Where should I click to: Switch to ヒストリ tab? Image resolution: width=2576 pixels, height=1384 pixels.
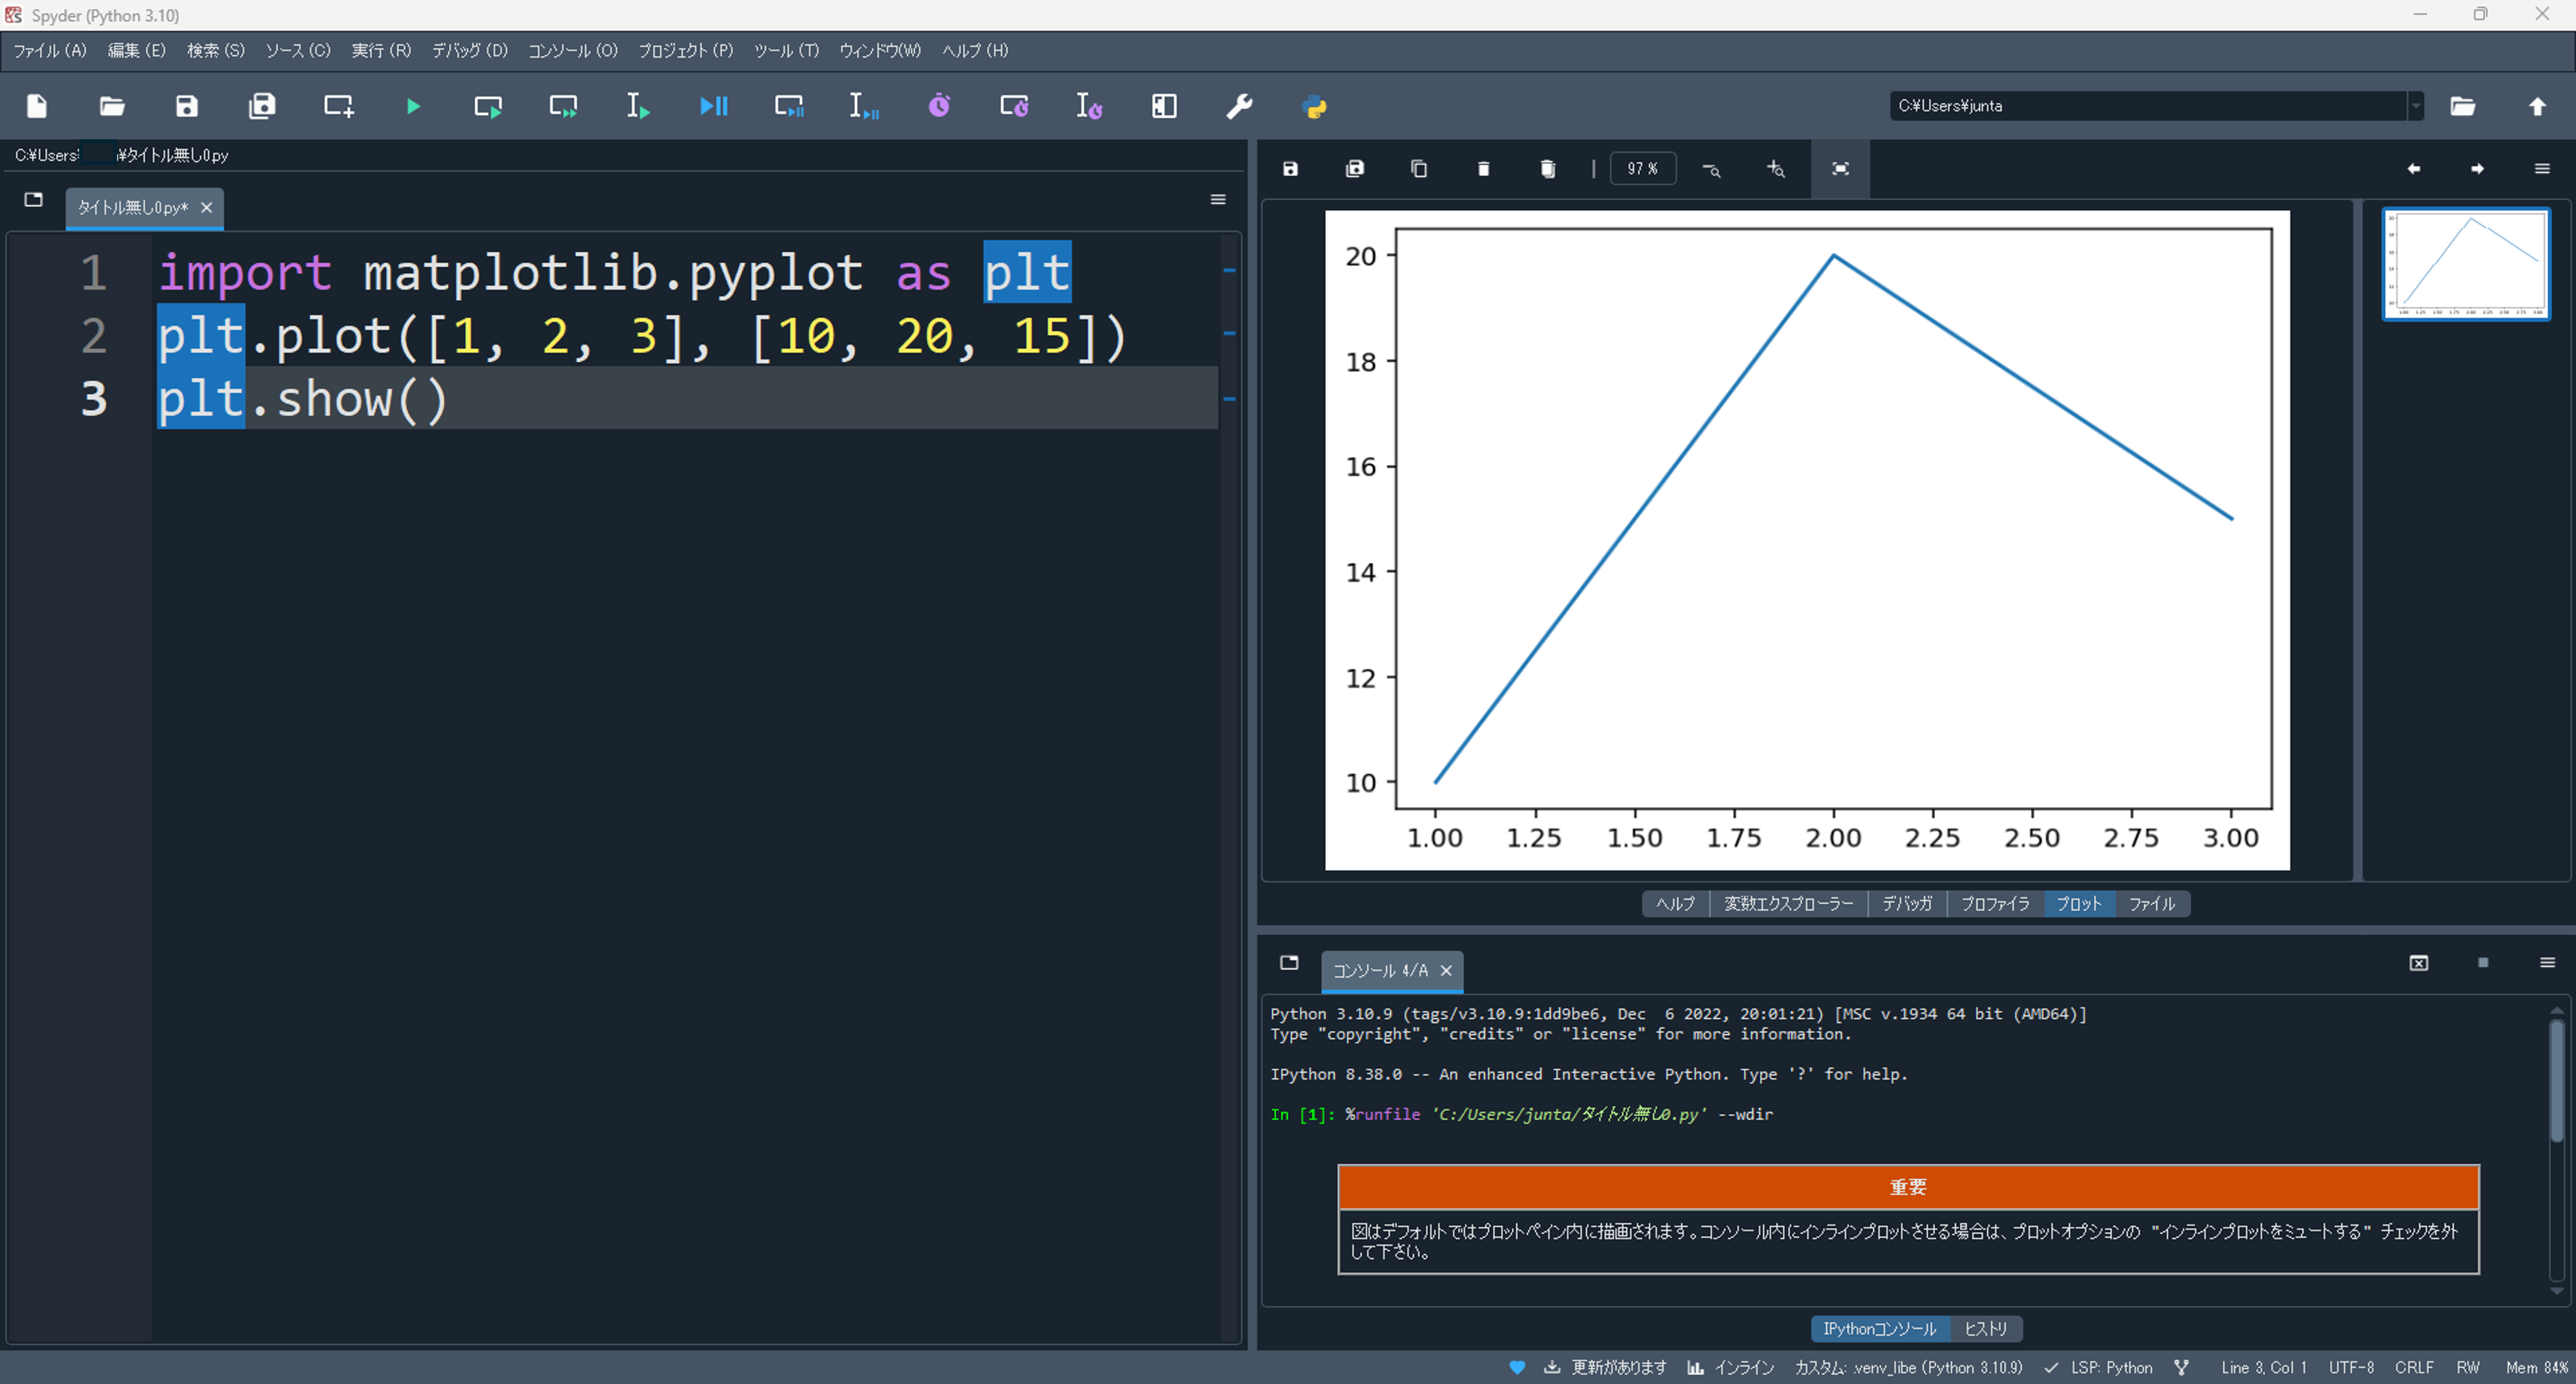click(x=1986, y=1329)
